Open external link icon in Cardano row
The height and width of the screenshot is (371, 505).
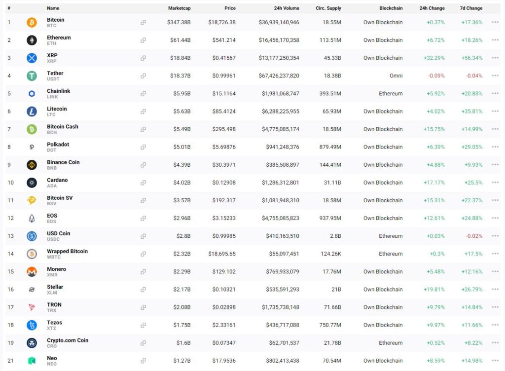coord(144,183)
